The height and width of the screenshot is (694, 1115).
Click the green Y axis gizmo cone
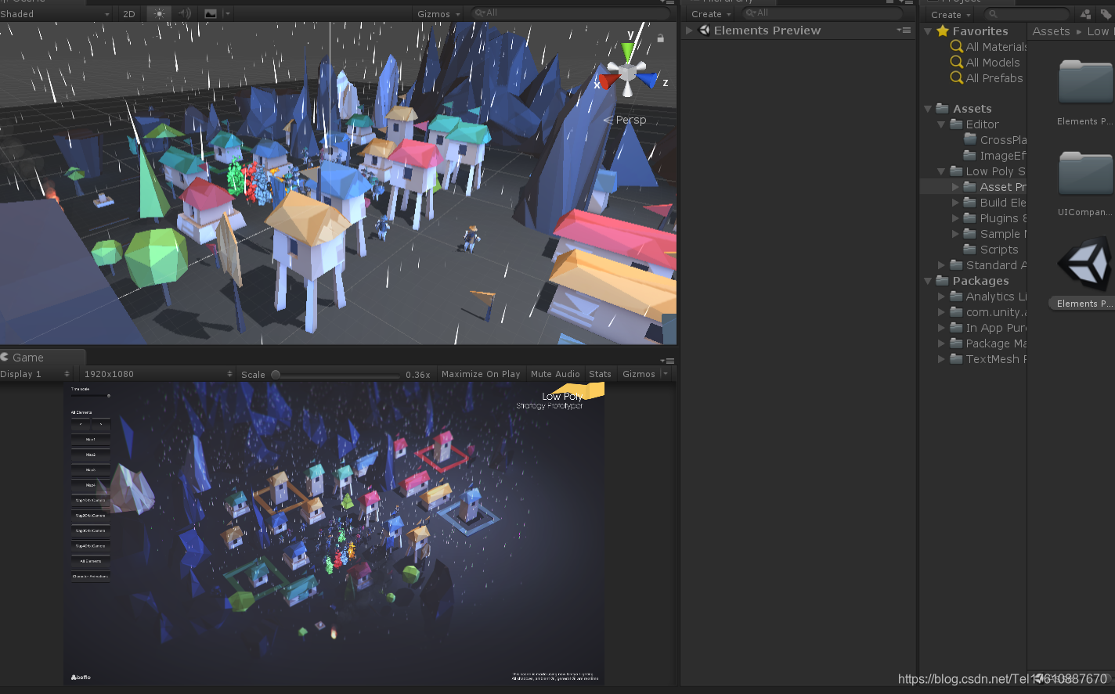628,51
